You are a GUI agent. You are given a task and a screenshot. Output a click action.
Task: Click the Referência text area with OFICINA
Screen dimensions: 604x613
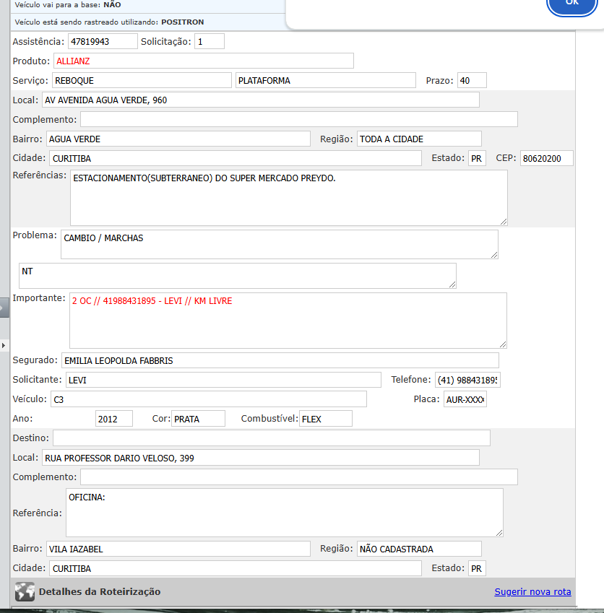point(285,513)
